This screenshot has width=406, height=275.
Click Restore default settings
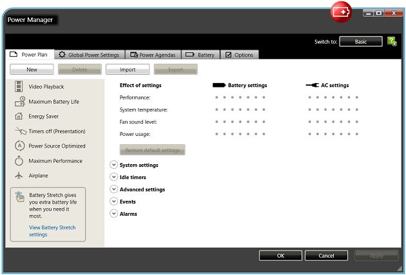pyautogui.click(x=152, y=150)
